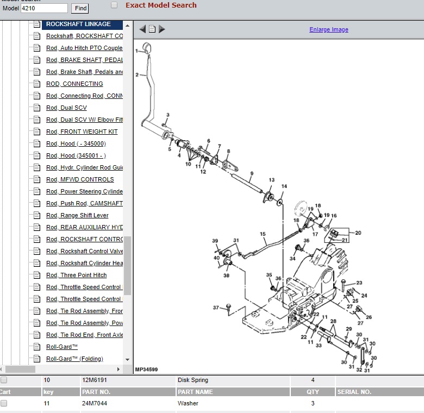
Task: Enable the Exact Model Search checkbox
Action: click(114, 5)
